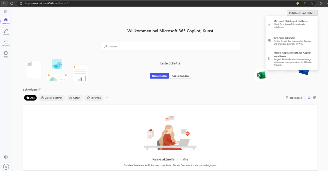Switch to list view layout
Viewport: 328px width, 171px height.
coord(309,98)
